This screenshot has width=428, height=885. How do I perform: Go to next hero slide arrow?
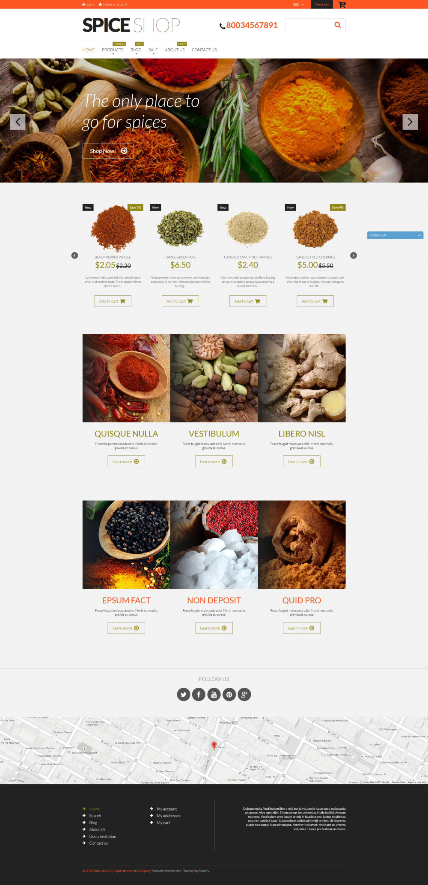point(410,122)
